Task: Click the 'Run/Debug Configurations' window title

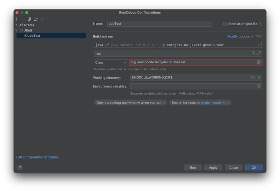Action: tap(140, 13)
